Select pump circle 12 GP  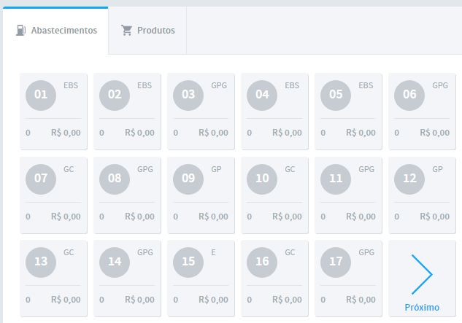click(x=409, y=179)
